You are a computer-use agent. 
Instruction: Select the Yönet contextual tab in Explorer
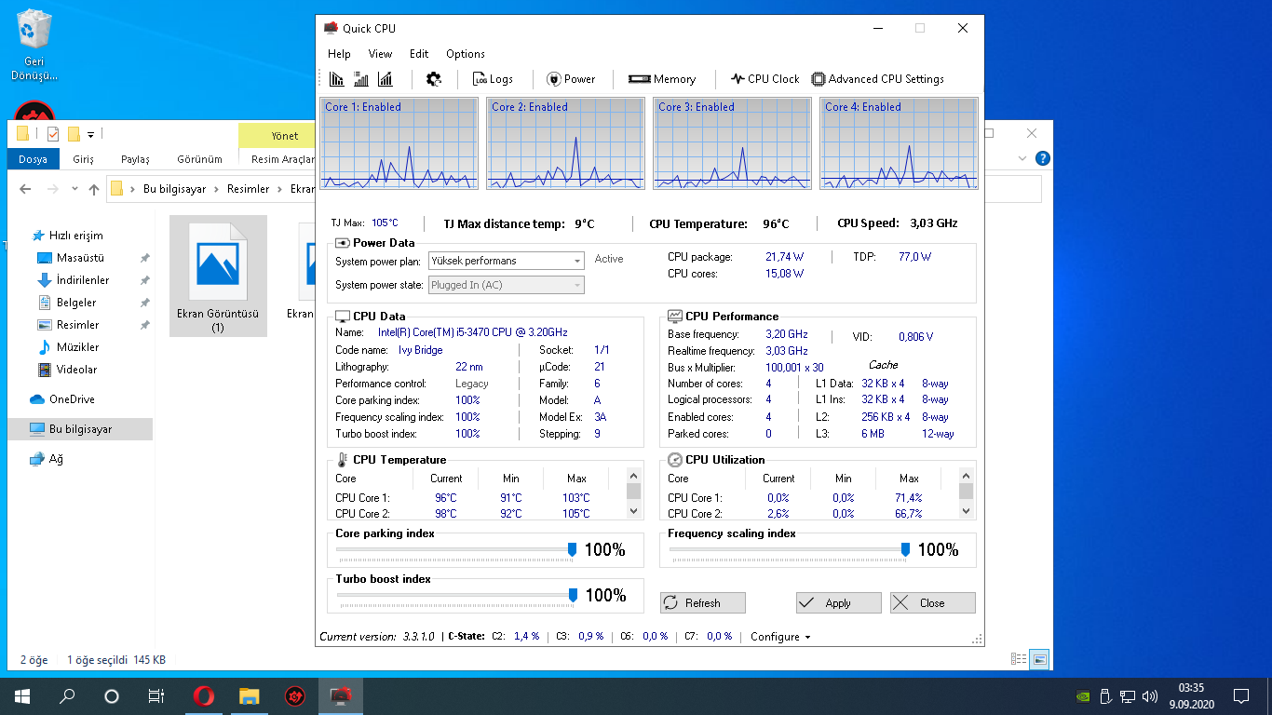(x=285, y=136)
